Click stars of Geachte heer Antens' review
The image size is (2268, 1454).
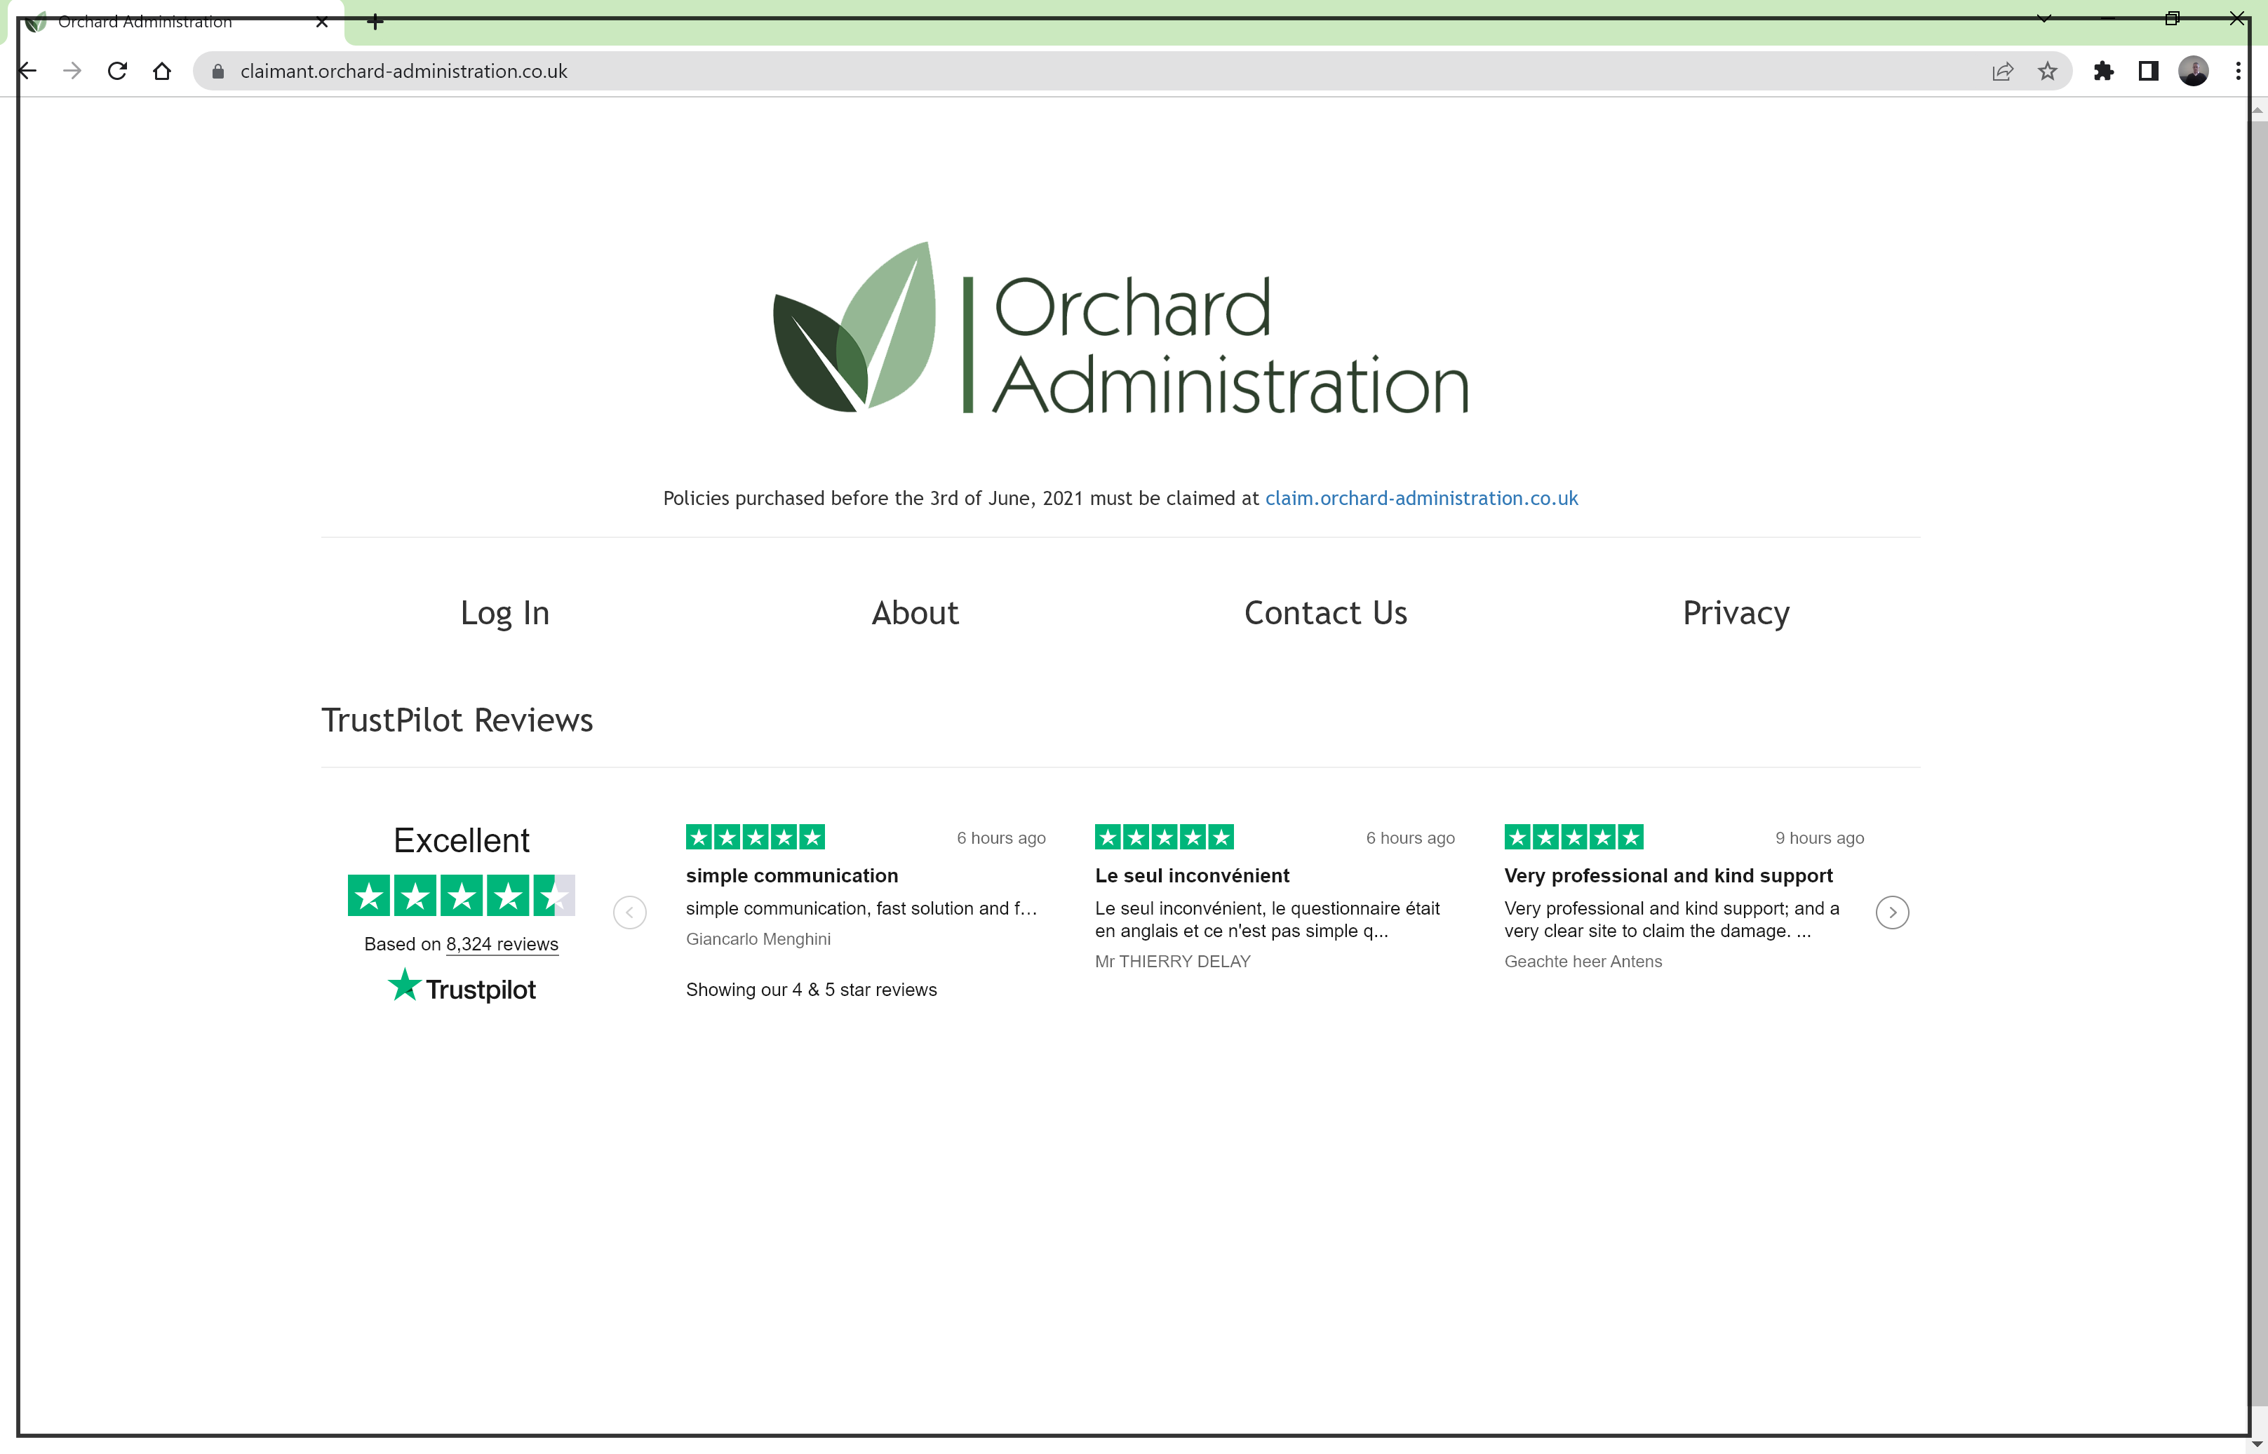pyautogui.click(x=1574, y=837)
